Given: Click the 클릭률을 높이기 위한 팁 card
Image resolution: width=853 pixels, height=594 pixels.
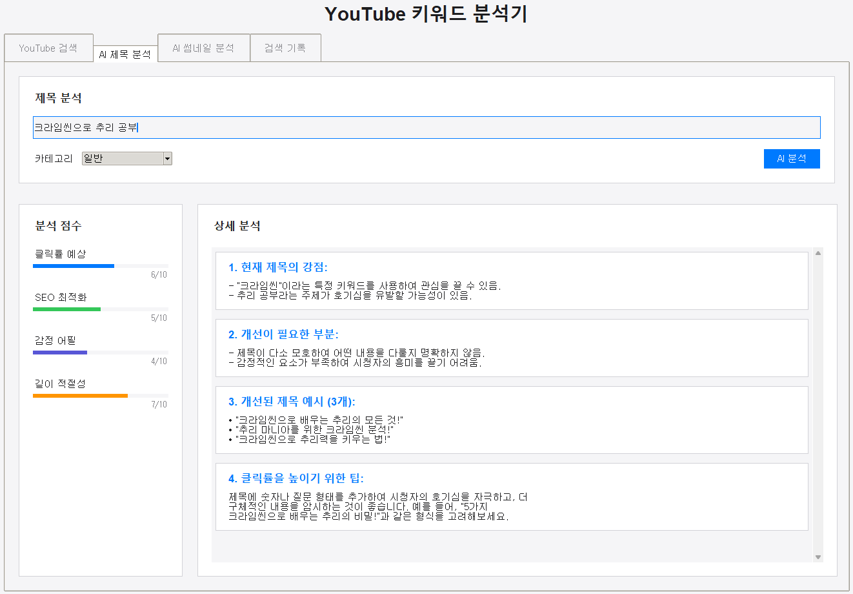Looking at the screenshot, I should coord(510,496).
